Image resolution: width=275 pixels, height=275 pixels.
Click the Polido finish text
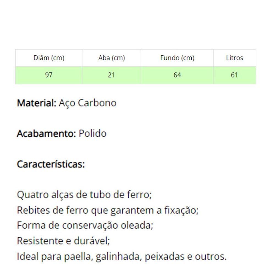[92, 134]
